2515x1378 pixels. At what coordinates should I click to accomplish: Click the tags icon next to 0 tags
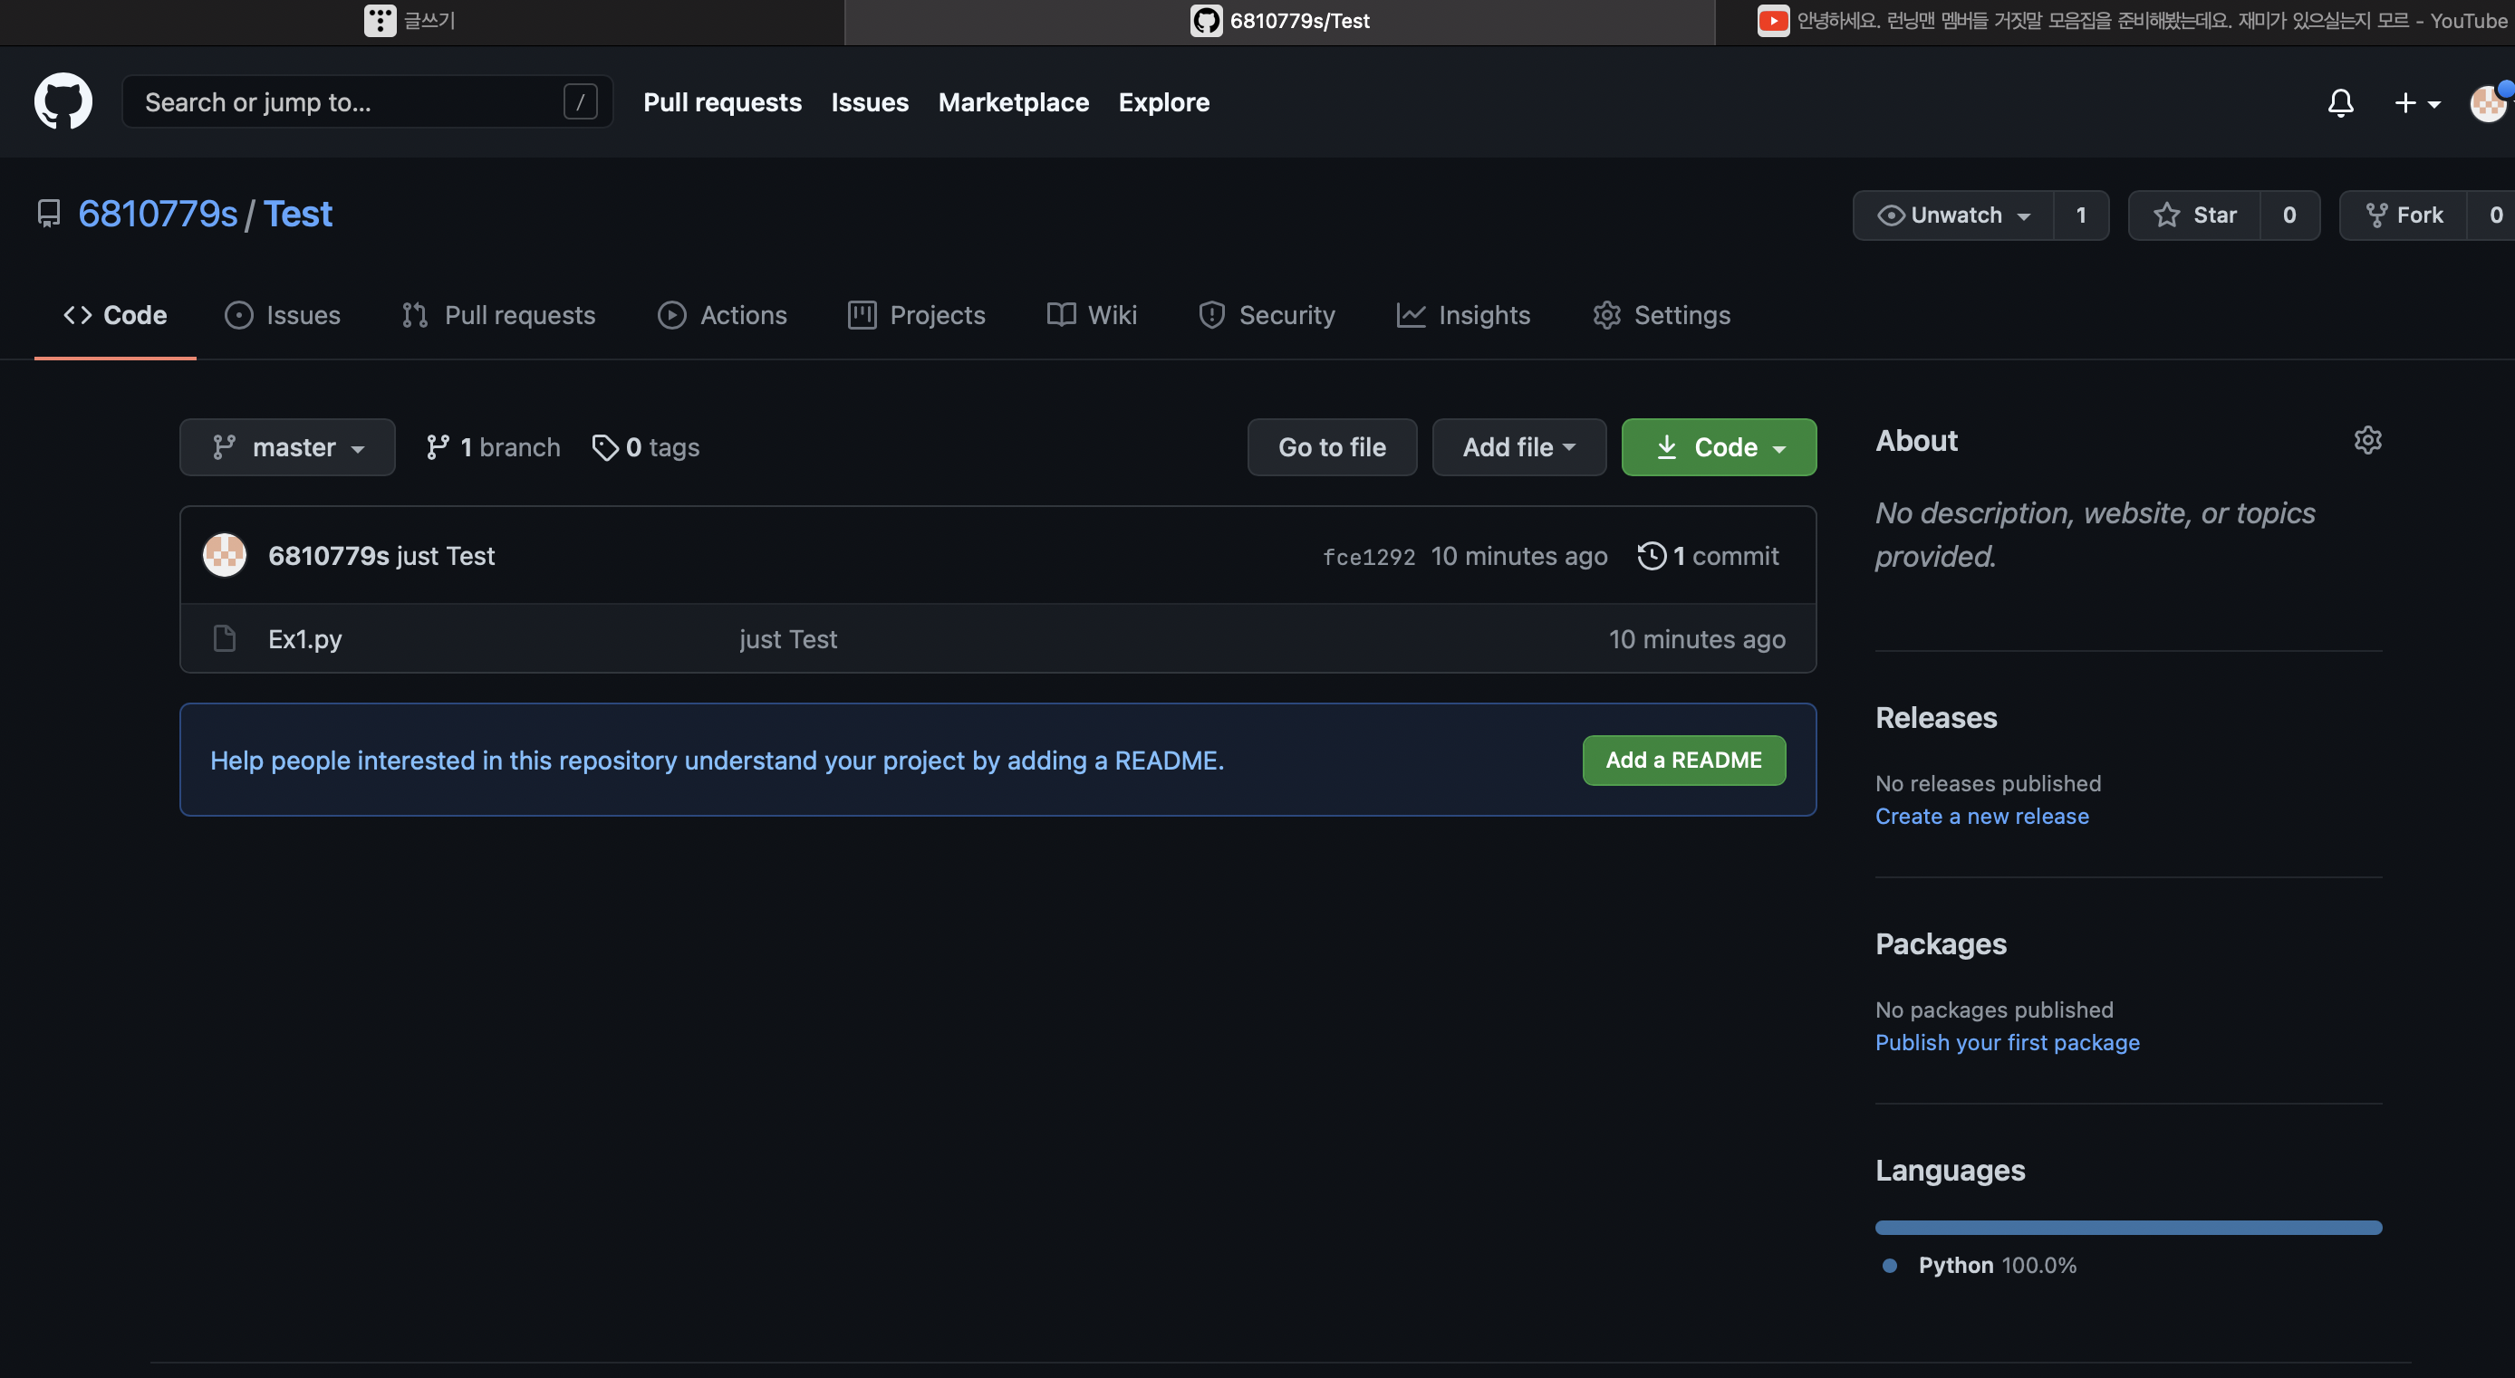pos(605,447)
